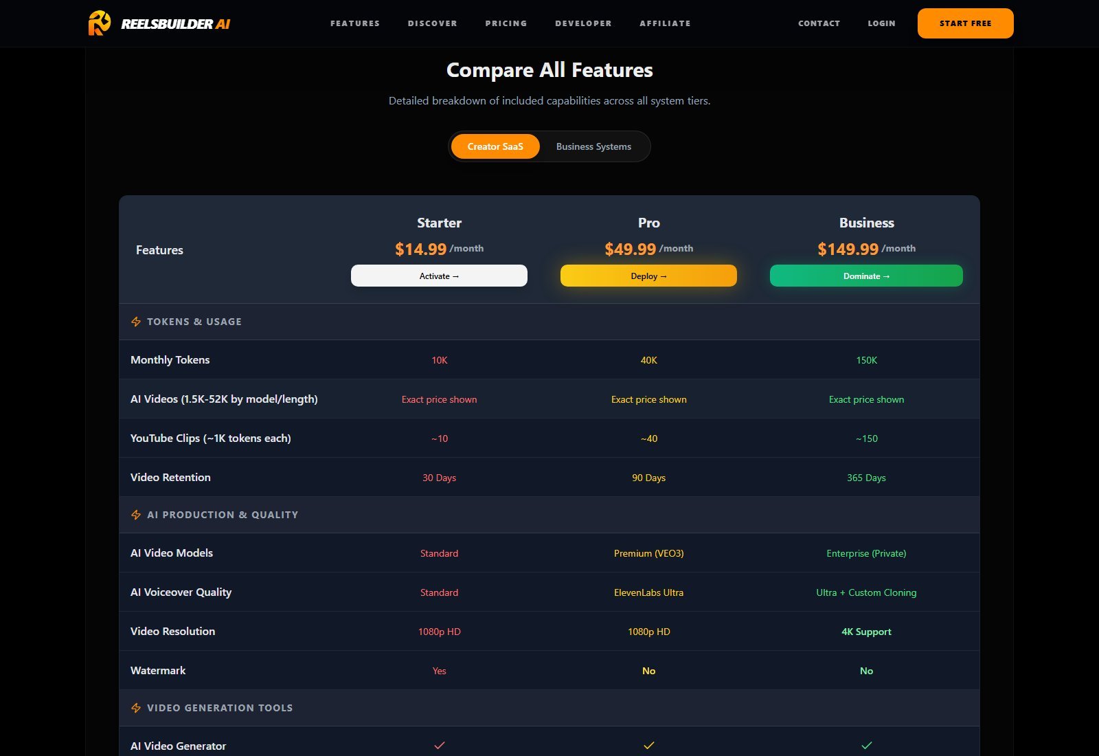Click the ElevenLabs Ultra cell
Viewport: 1099px width, 756px height.
pos(649,592)
